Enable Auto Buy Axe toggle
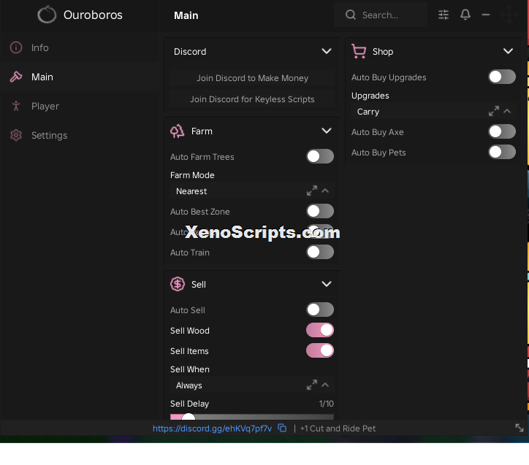This screenshot has width=529, height=465. coord(502,131)
